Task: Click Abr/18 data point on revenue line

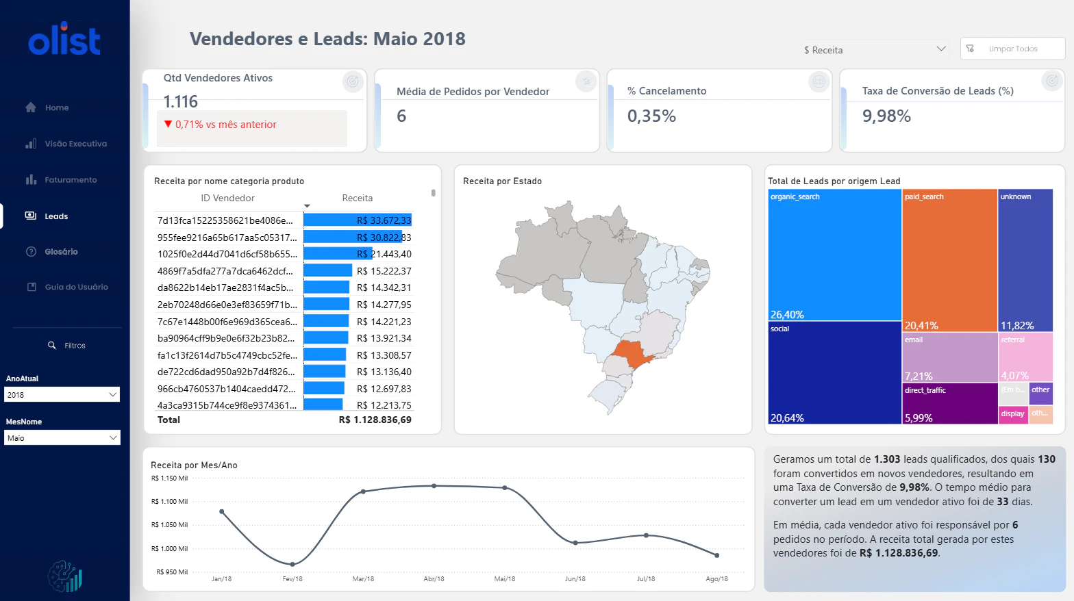Action: (x=434, y=486)
